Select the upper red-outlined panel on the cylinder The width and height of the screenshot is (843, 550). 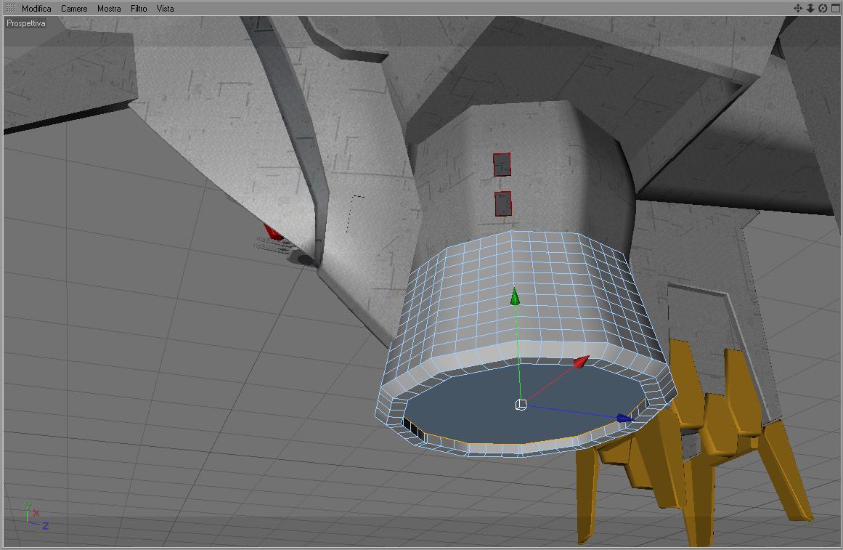tap(502, 165)
